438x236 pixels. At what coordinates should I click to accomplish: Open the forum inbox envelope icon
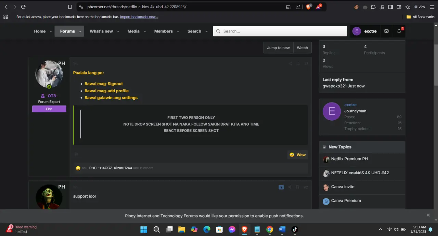click(386, 31)
